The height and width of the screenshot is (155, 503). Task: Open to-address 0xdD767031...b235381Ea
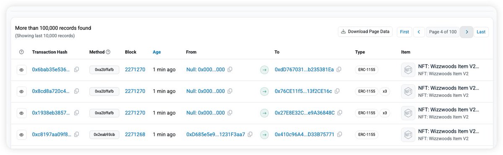pos(304,70)
